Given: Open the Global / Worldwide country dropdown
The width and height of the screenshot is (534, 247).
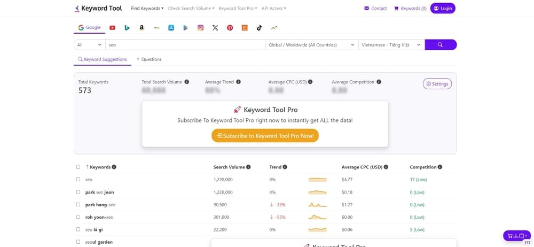Looking at the screenshot, I should [312, 45].
